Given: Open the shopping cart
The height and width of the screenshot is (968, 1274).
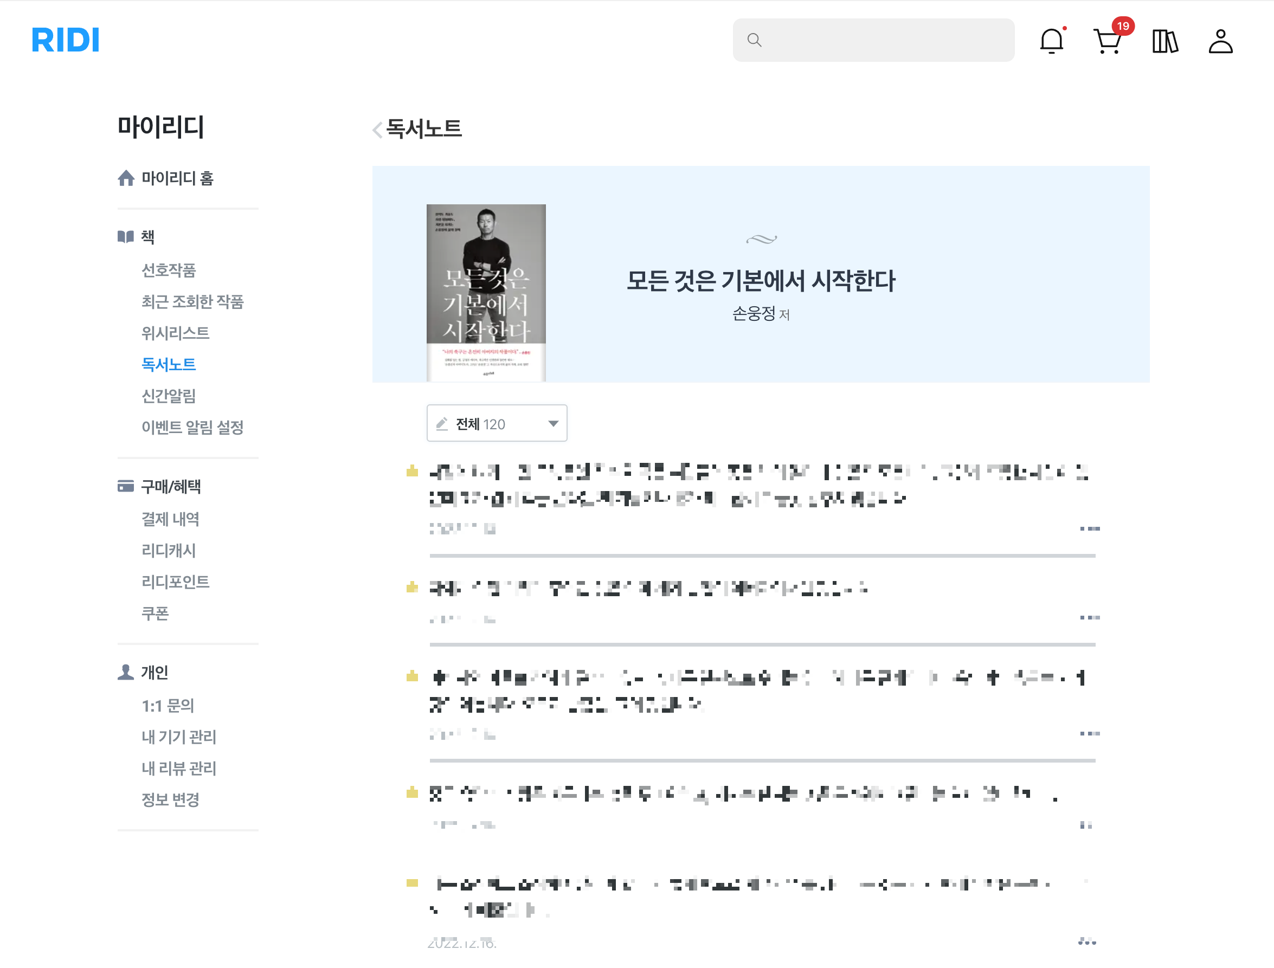Looking at the screenshot, I should click(1107, 42).
